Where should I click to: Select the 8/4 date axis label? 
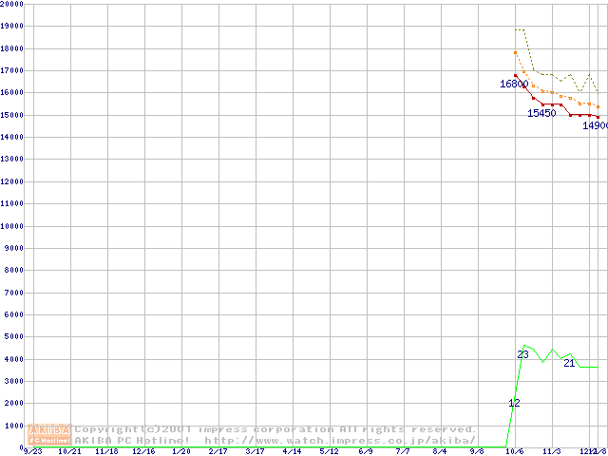point(438,452)
